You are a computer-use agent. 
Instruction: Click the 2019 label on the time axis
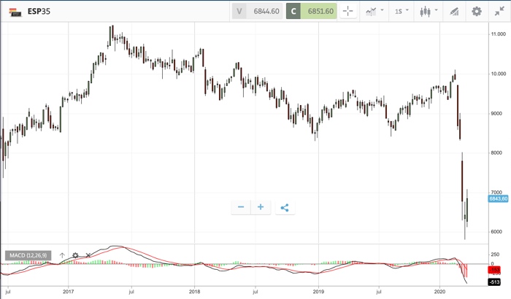click(x=318, y=292)
